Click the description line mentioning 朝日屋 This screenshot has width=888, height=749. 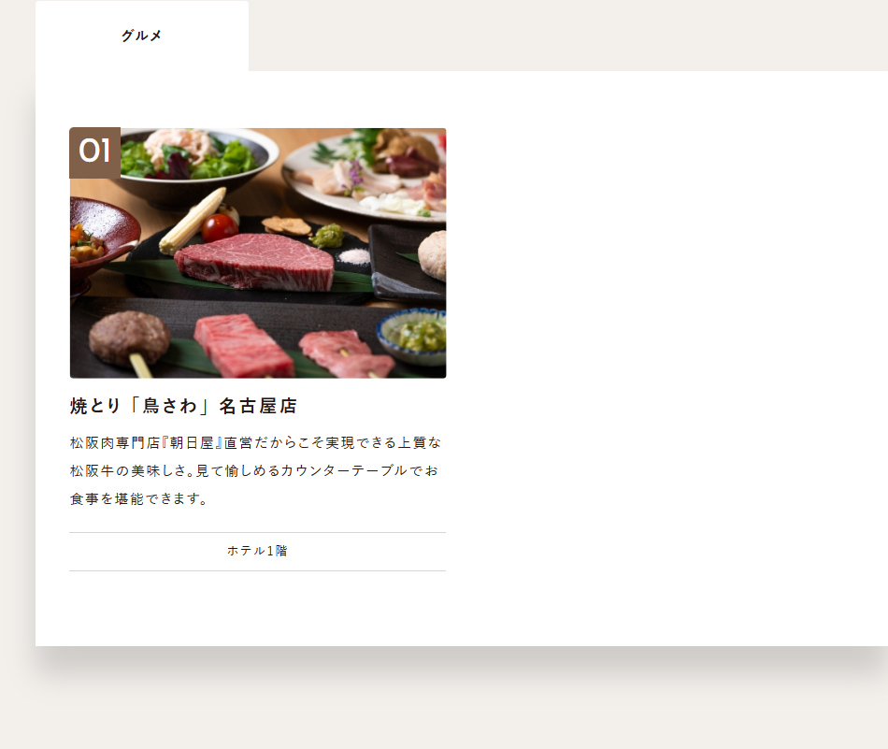click(255, 442)
